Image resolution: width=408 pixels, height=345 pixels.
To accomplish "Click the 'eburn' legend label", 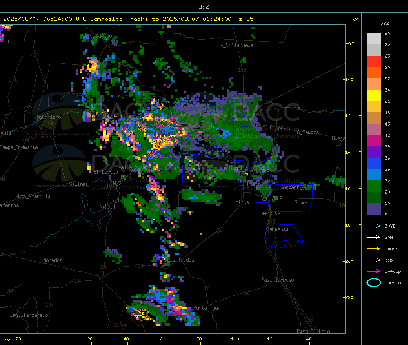I will [391, 249].
